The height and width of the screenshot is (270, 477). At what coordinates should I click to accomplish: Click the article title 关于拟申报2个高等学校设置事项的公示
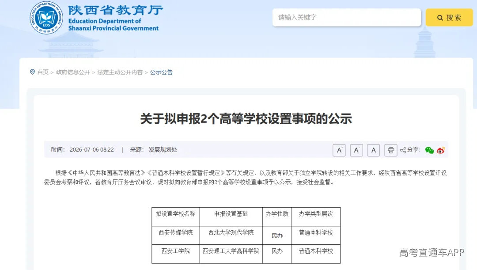click(246, 119)
